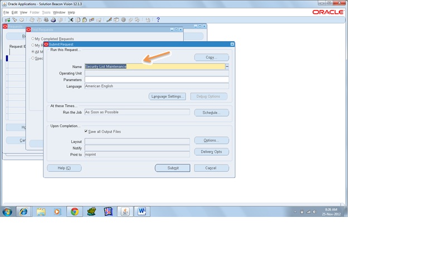Click the Attachments paperclip icon
Image resolution: width=428 pixels, height=267 pixels.
click(130, 20)
